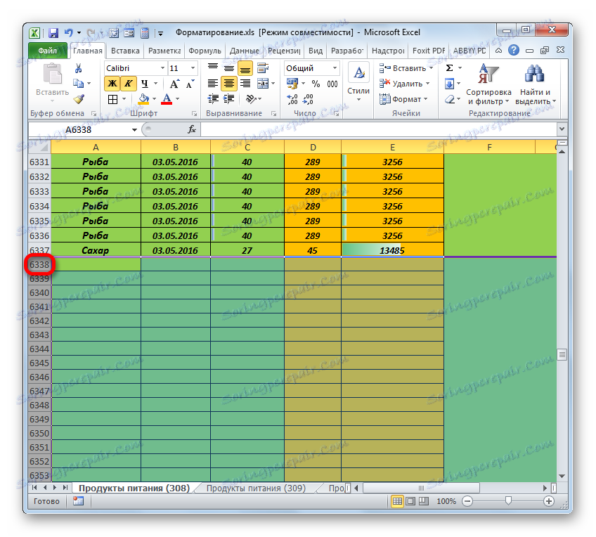This screenshot has height=537, width=596.
Task: Toggle align text left
Action: pos(213,84)
